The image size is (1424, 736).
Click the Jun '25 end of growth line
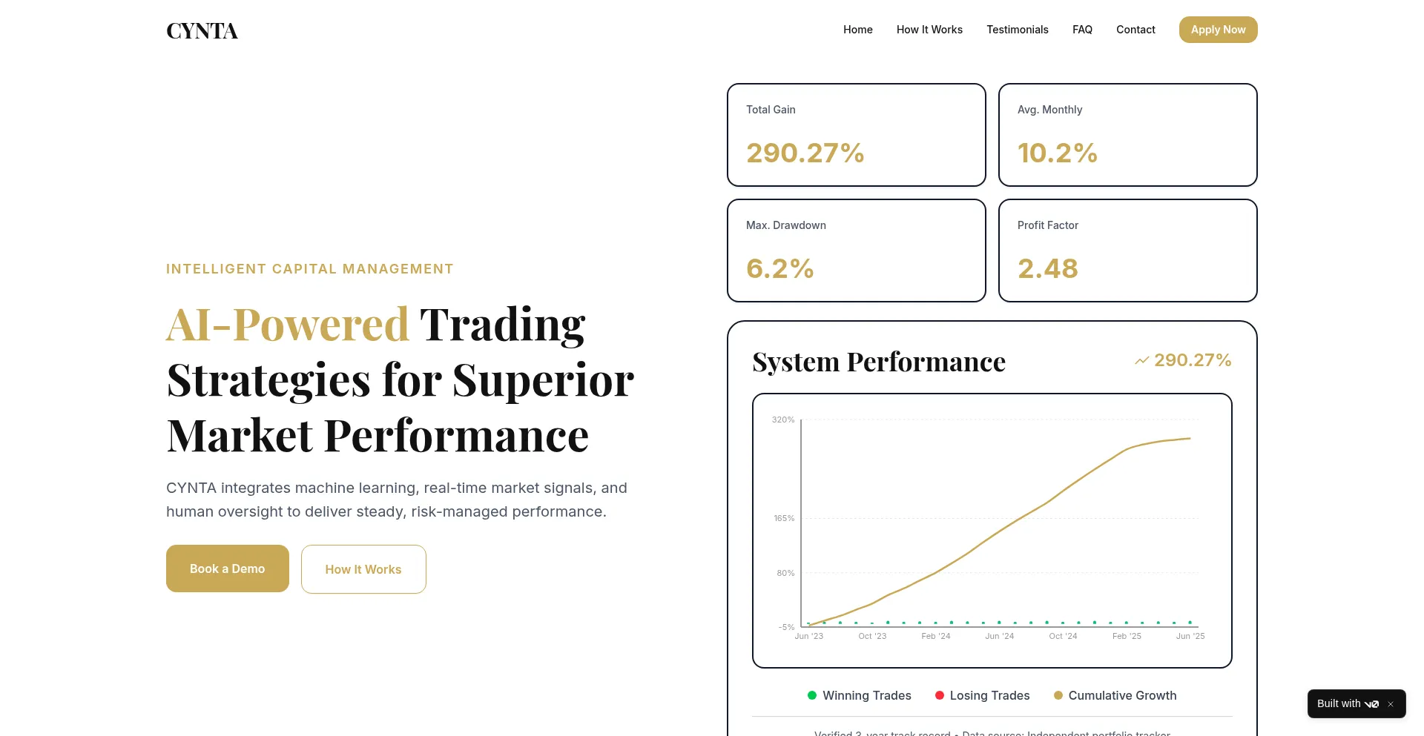coord(1190,439)
